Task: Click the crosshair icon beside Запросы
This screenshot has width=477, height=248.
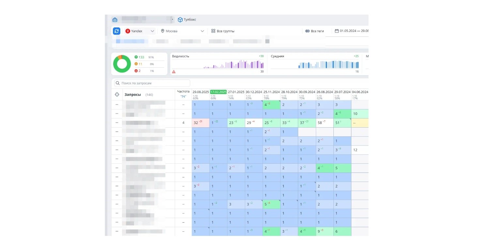Action: coord(117,95)
